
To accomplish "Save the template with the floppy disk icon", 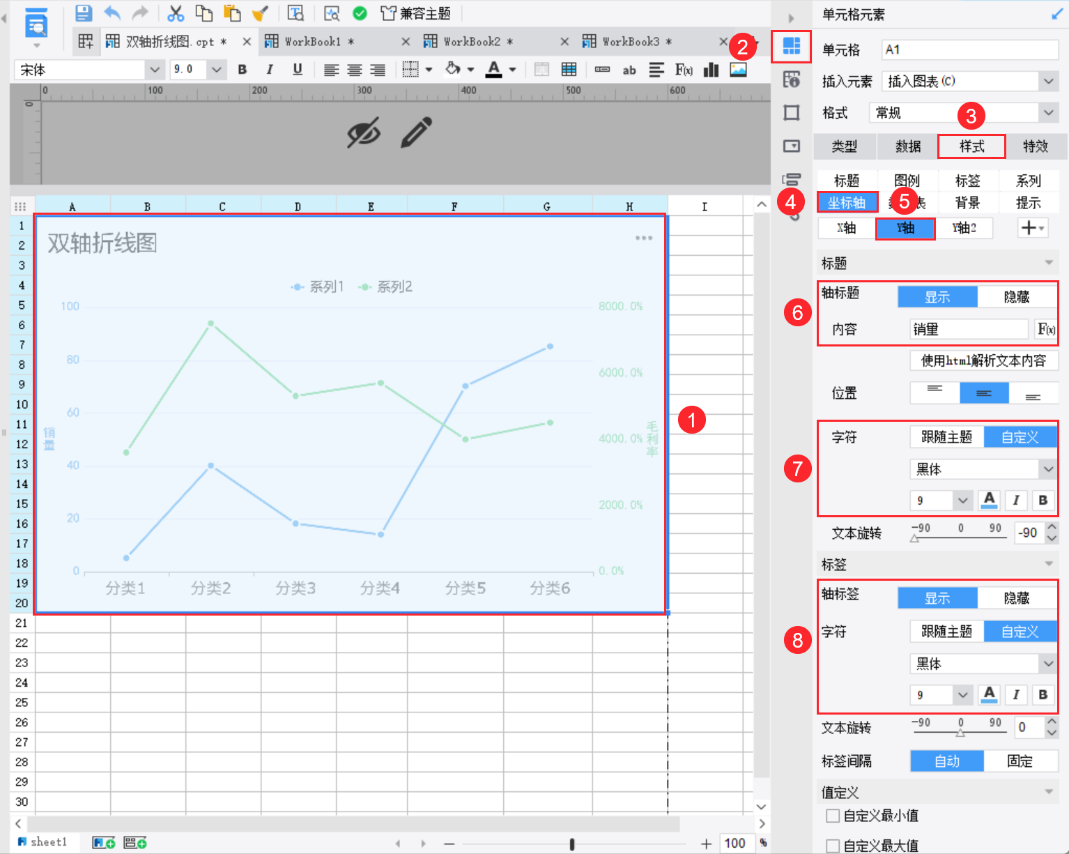I will tap(84, 13).
